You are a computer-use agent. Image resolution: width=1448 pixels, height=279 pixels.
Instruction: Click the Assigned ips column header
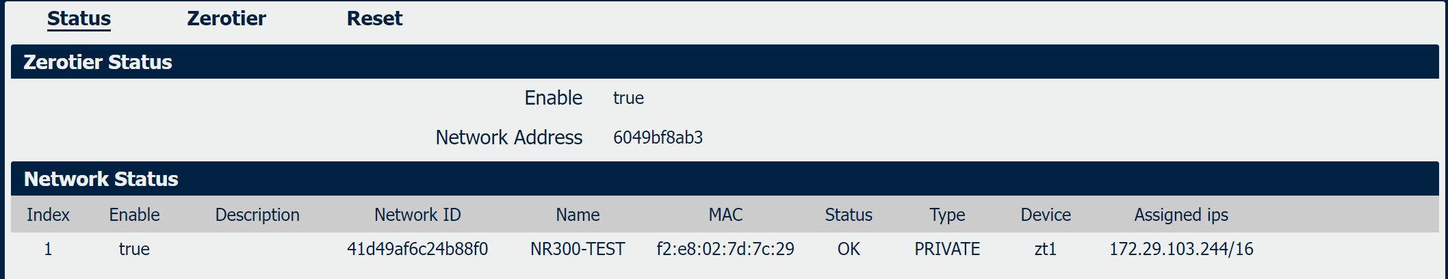coord(1181,215)
